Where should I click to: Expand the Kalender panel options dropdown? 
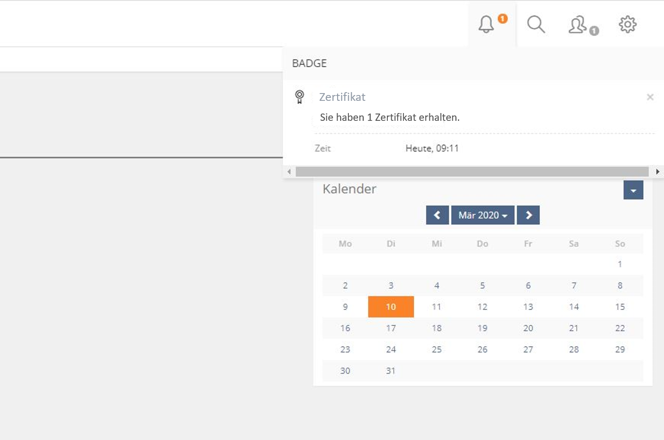pos(633,190)
